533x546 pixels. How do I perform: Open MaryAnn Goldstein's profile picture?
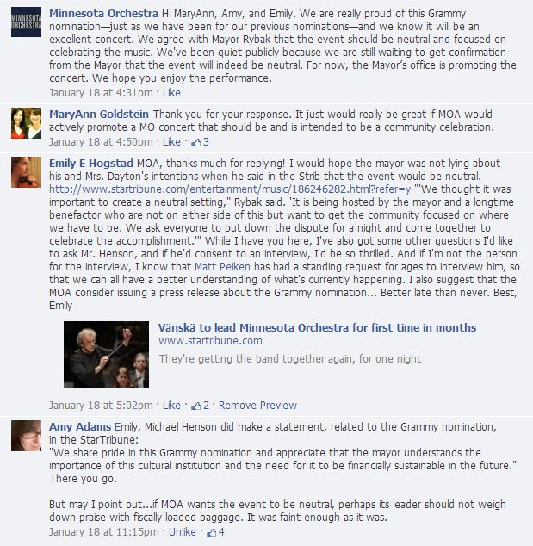click(26, 123)
